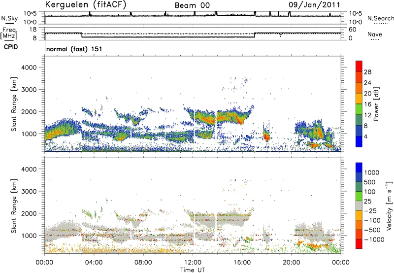Click the strong echo near 18:00 in power panel
Viewport: 394px width, 273px height.
click(x=266, y=136)
